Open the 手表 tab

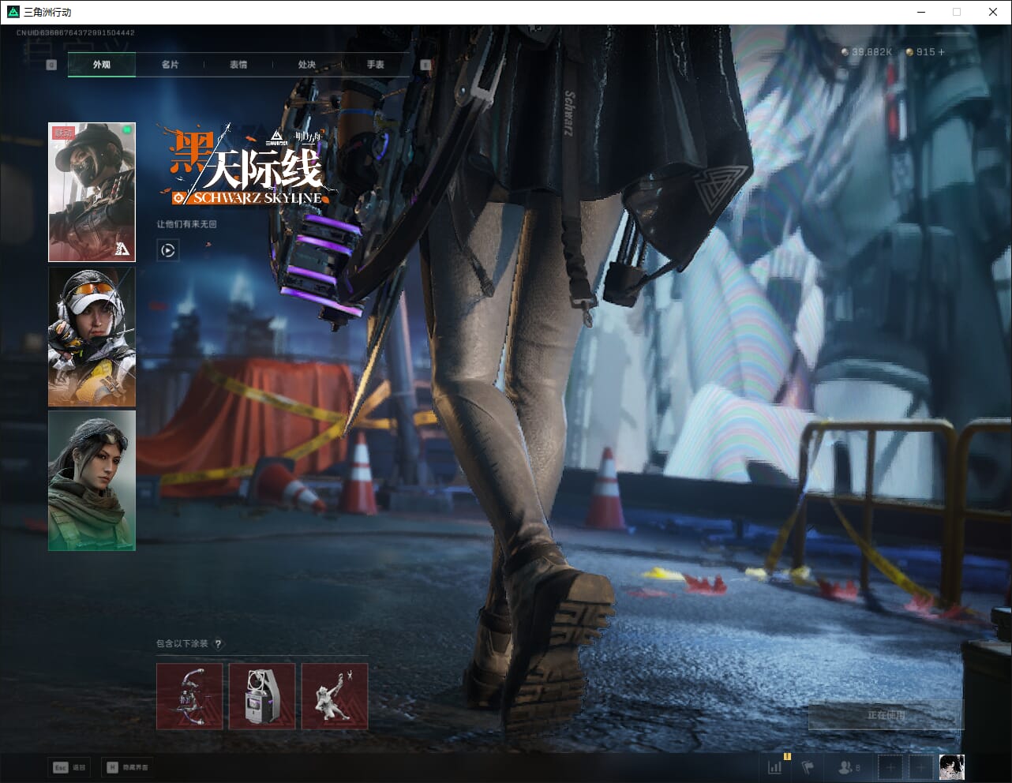(x=376, y=65)
